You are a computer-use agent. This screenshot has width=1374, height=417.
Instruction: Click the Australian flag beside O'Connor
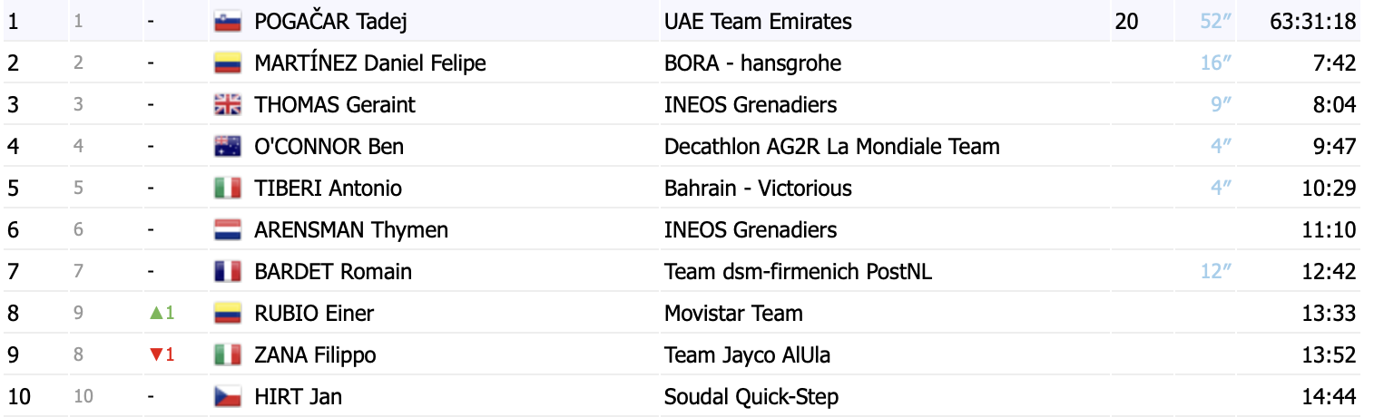coord(227,147)
